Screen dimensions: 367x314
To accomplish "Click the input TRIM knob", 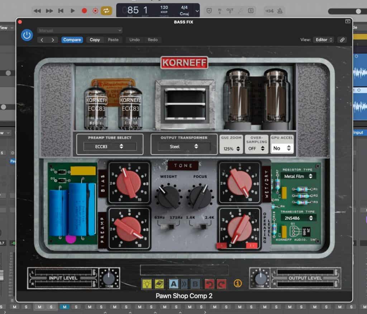I will pos(109,278).
